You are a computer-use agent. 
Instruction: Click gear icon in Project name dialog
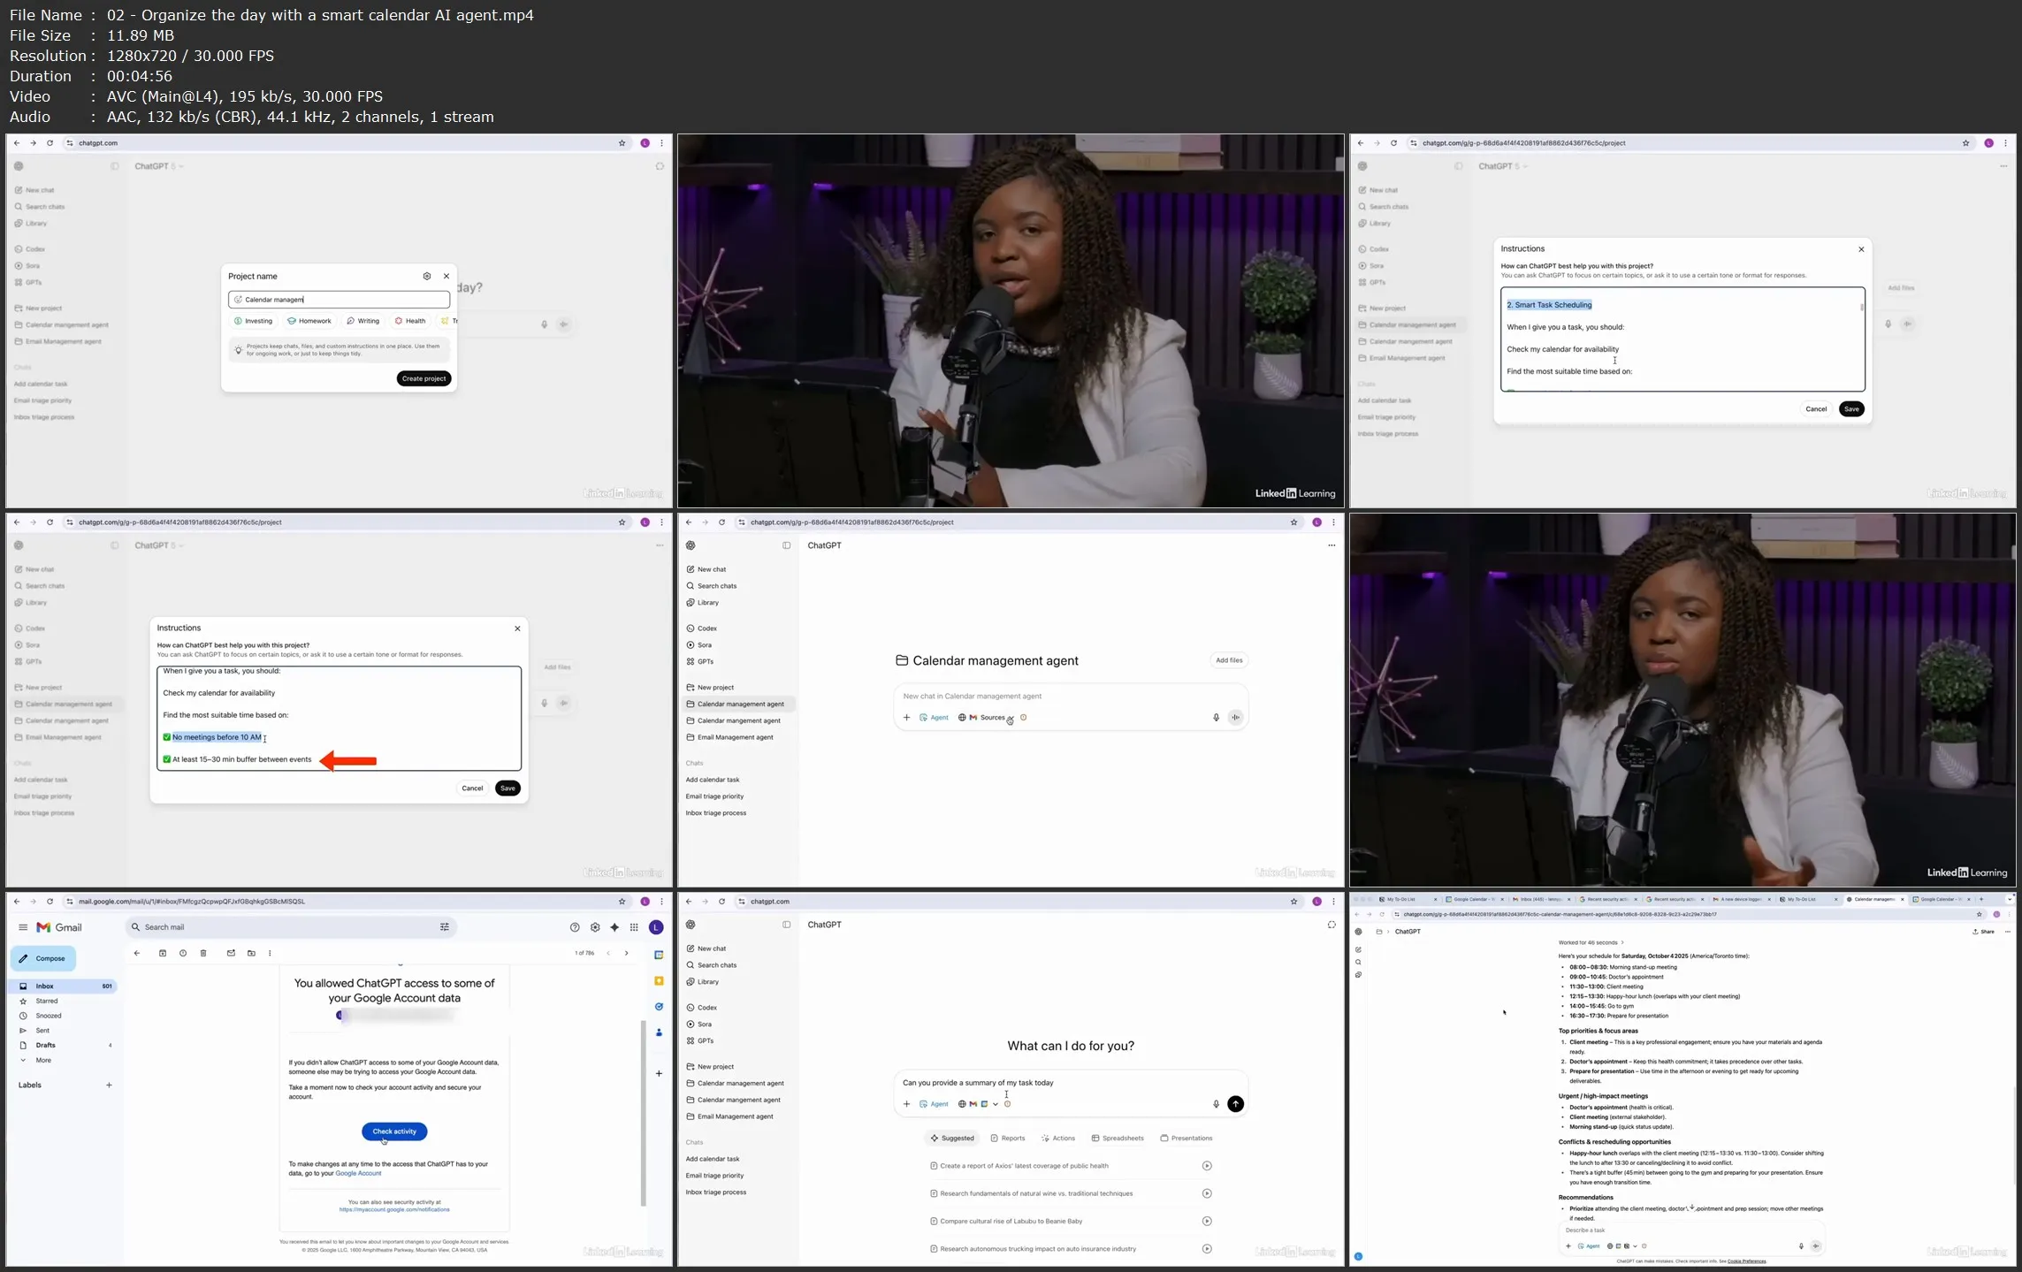pos(427,276)
